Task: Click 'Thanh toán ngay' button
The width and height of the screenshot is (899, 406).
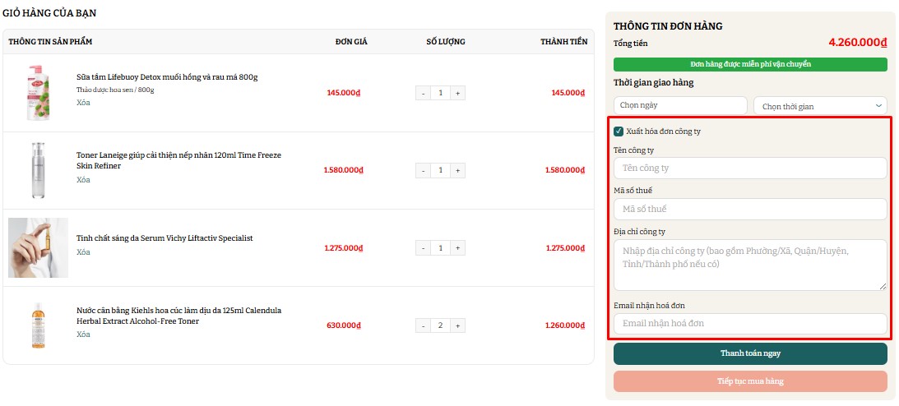Action: 750,353
